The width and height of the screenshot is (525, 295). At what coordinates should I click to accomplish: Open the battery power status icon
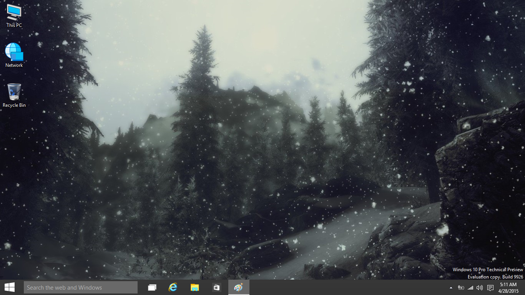pos(461,288)
